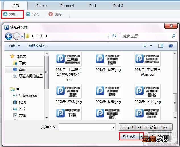Select Subversion library

click(x=28, y=96)
